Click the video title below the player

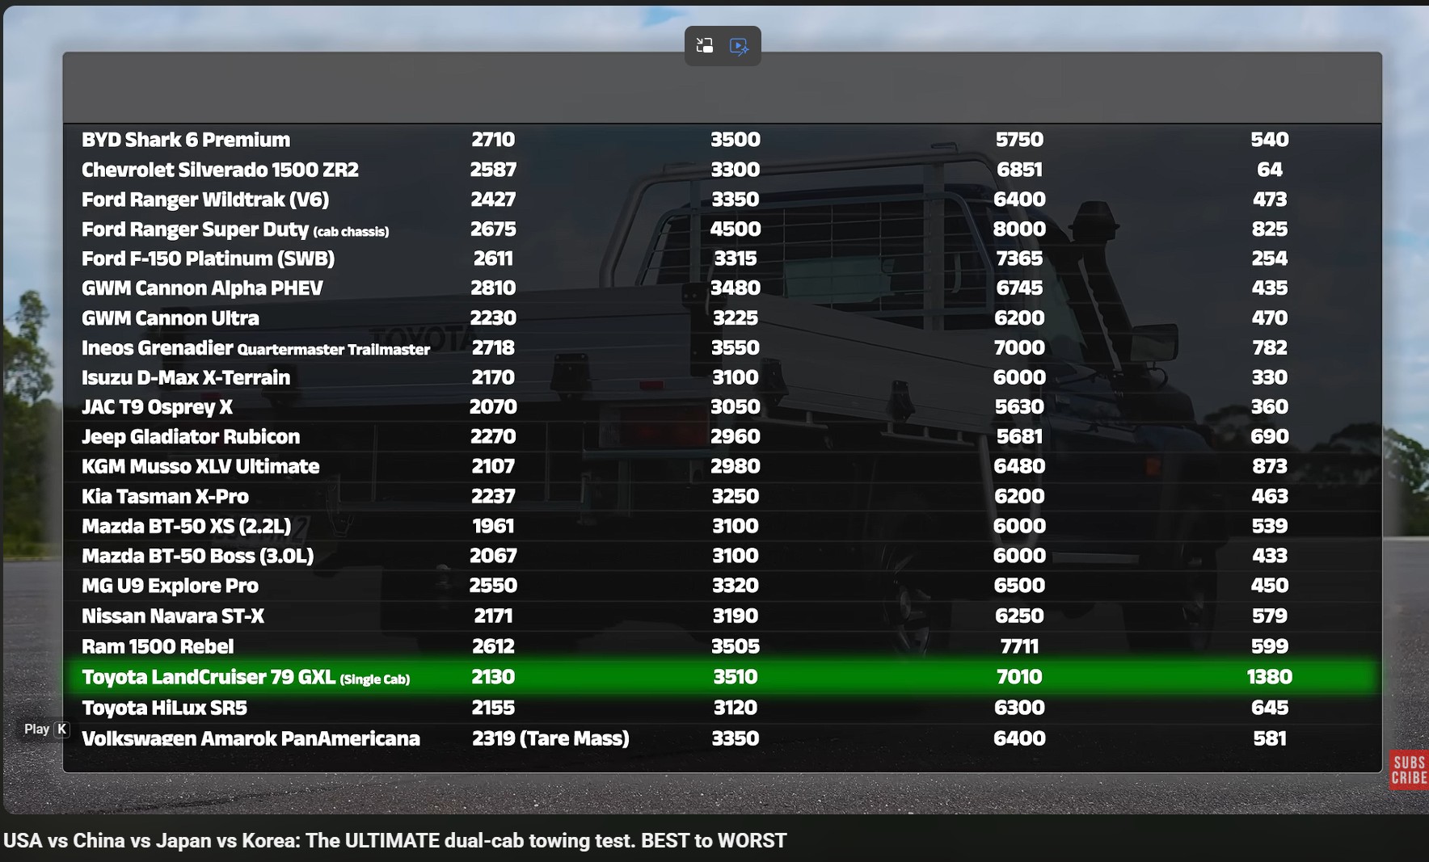click(x=394, y=840)
